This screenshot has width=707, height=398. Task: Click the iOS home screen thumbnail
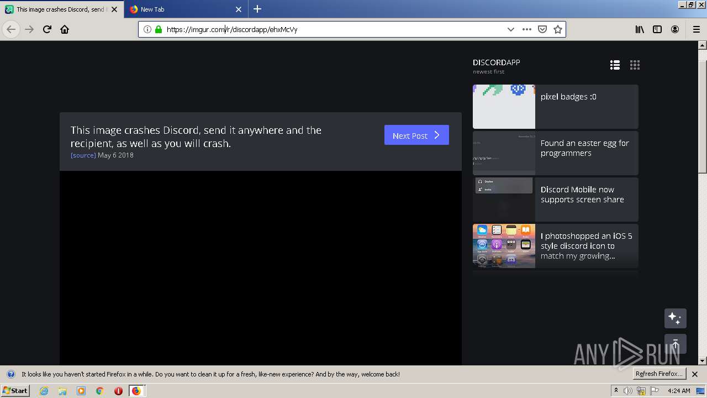coord(504,246)
